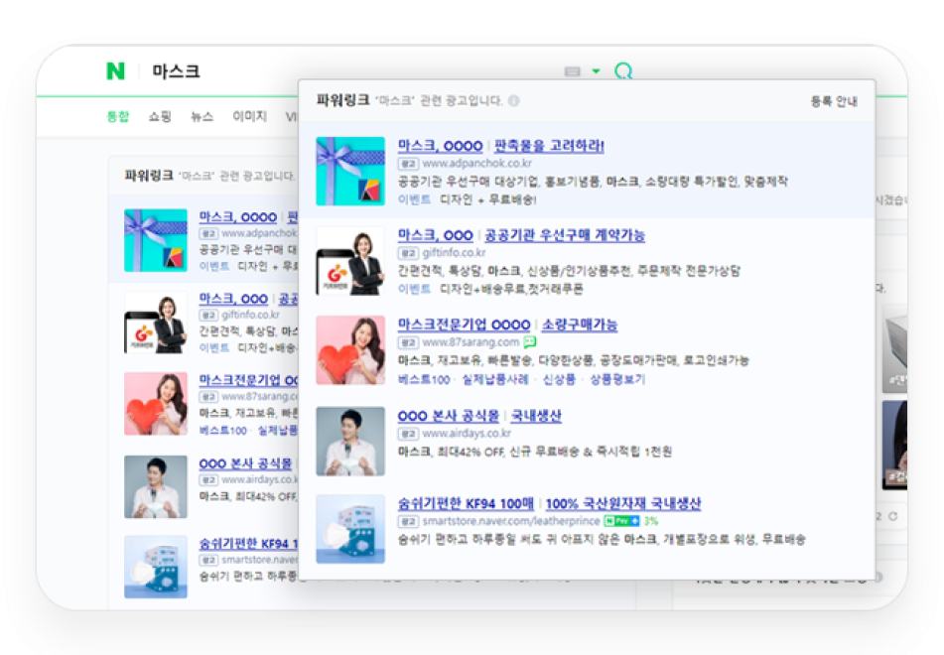Click the popup URL smartstore.naver.com/leatherprince
Screen dimensions: 944x655
tap(511, 521)
